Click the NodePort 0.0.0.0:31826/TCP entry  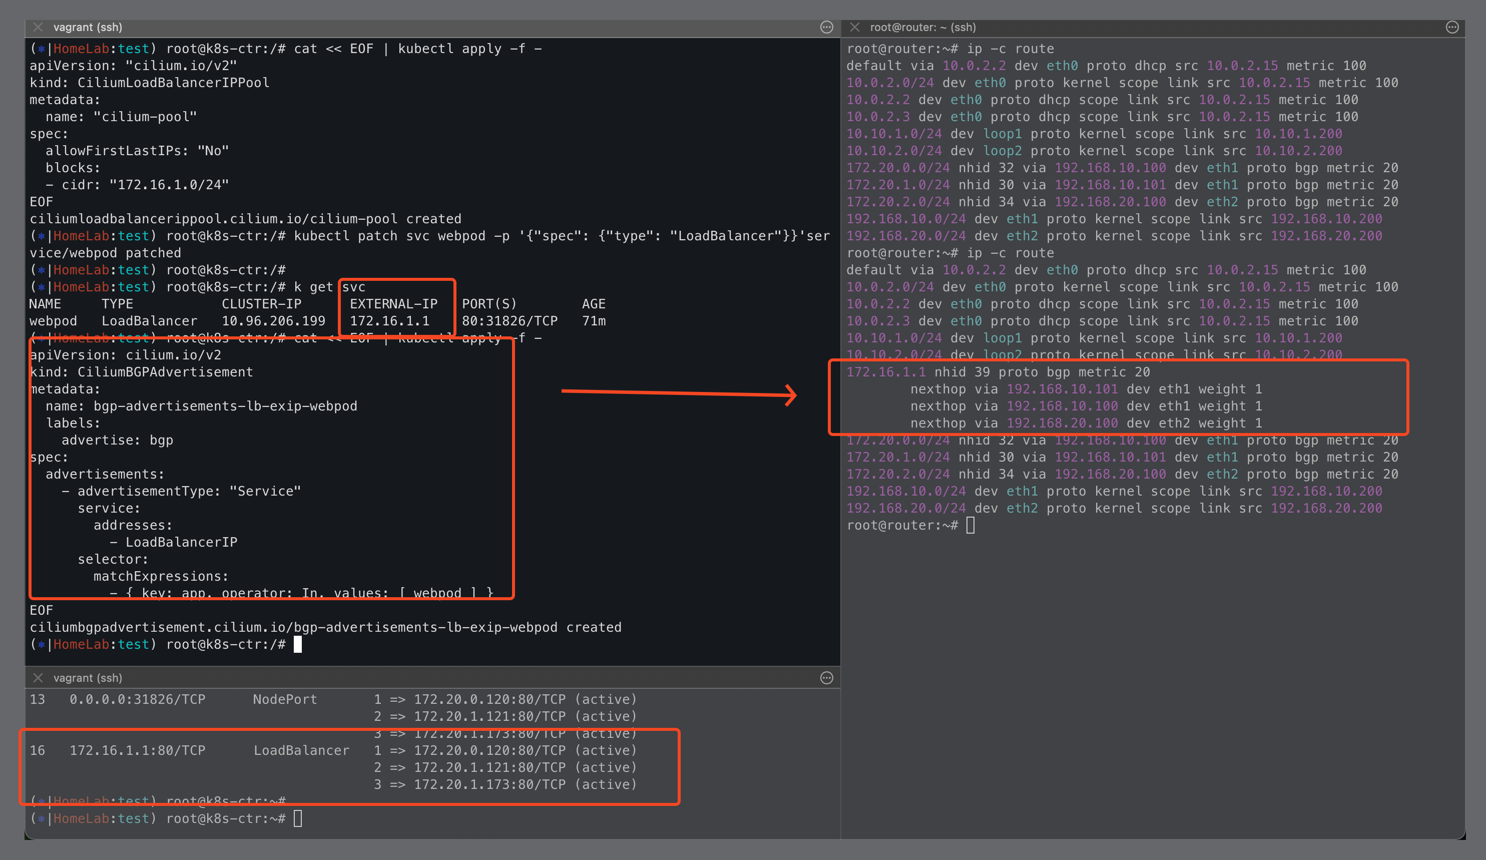138,699
